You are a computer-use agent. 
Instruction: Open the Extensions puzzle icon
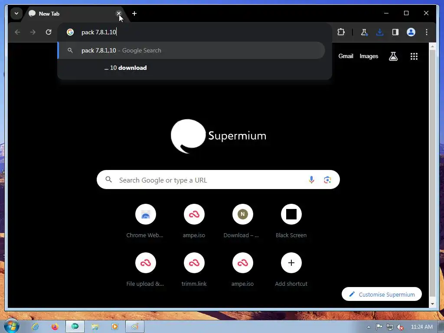(x=341, y=32)
